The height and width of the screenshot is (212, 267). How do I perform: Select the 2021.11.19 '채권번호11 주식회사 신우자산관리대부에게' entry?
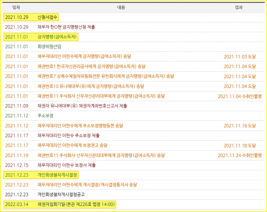click(x=101, y=155)
